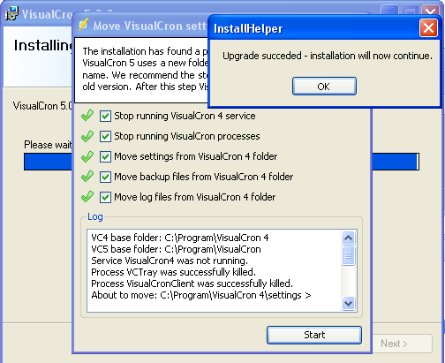Uncheck Stop running VisualCron 4 service
The height and width of the screenshot is (363, 445).
click(105, 117)
